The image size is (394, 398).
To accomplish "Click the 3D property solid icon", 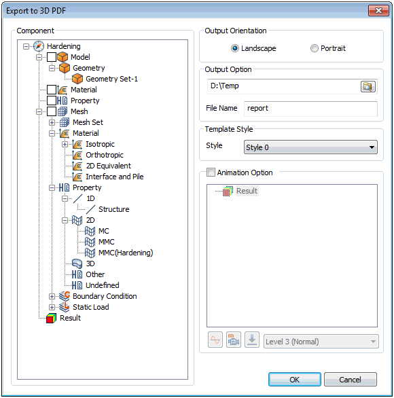I will [77, 264].
